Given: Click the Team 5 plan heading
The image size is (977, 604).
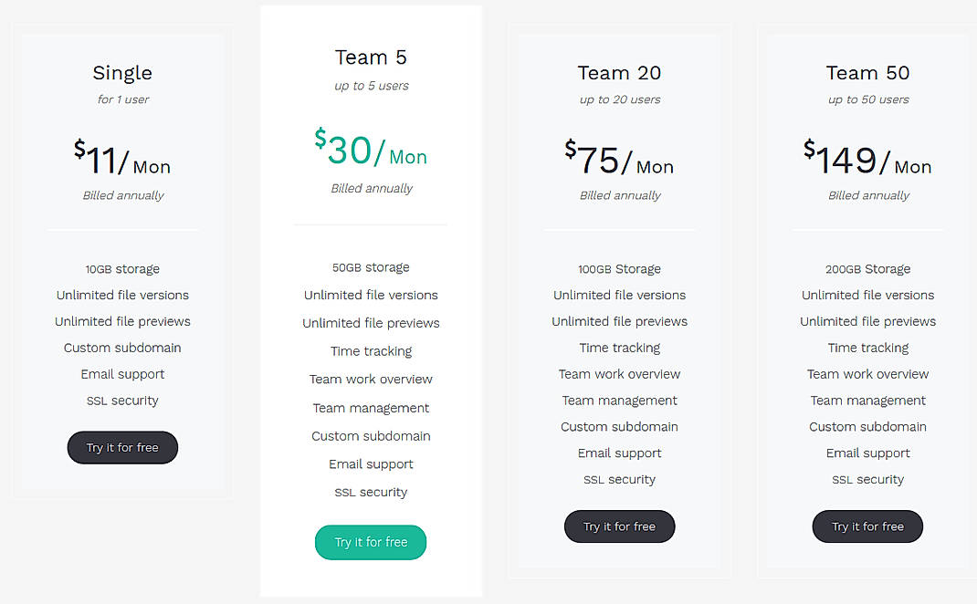Looking at the screenshot, I should 371,57.
